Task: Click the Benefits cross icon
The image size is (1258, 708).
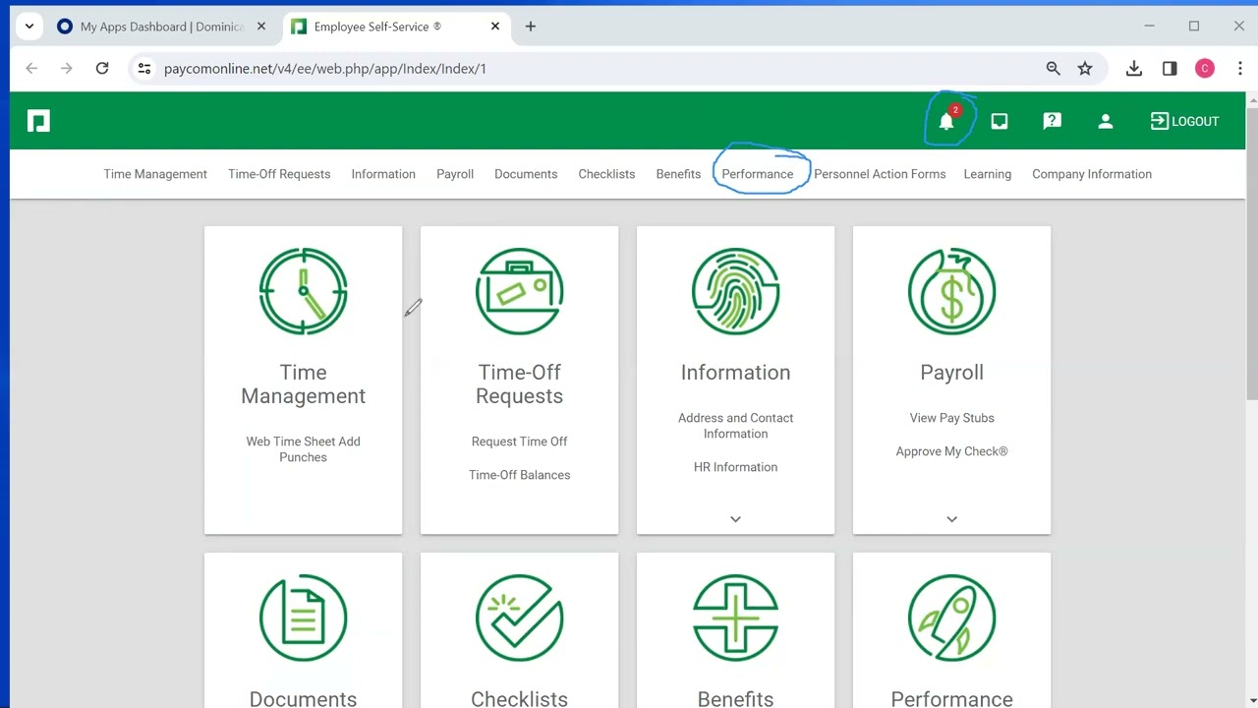Action: pos(735,618)
